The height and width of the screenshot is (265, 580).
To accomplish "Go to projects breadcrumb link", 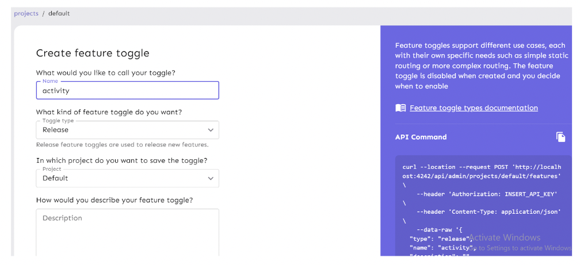I will point(26,13).
